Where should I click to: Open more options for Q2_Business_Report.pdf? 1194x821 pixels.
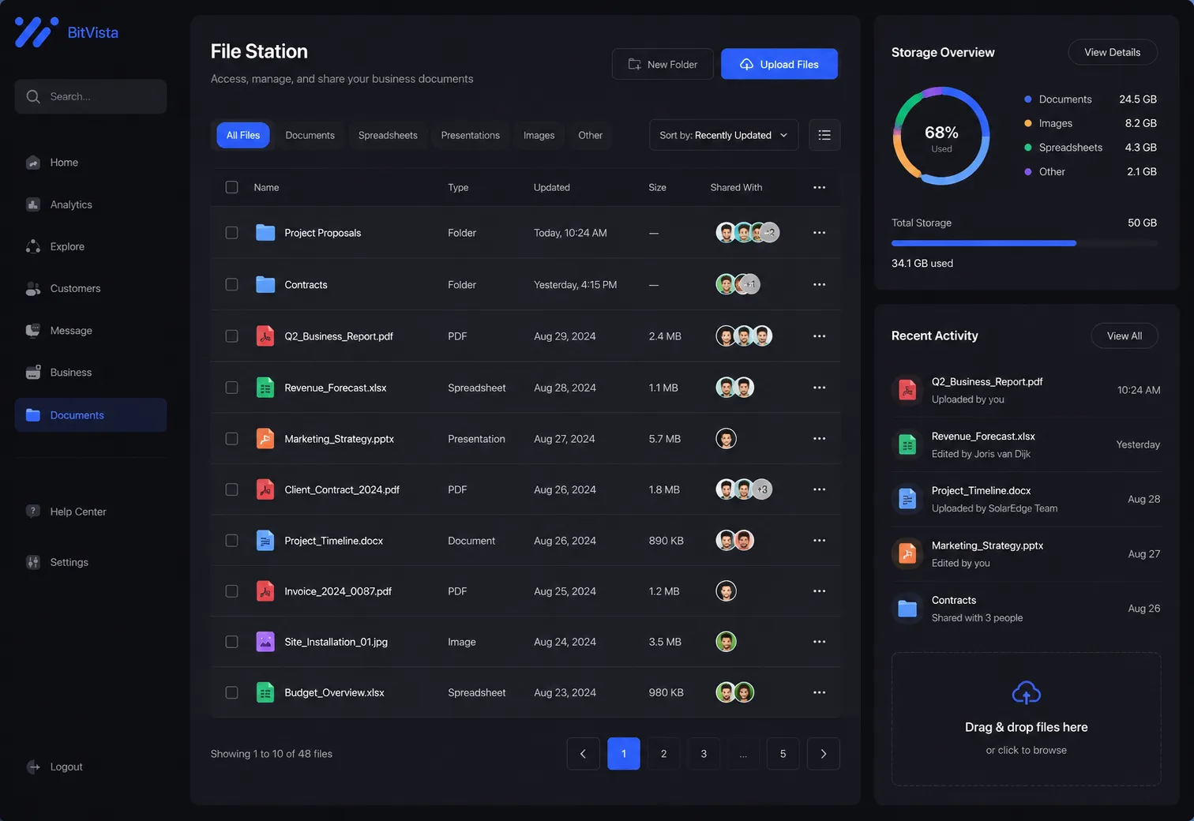pos(819,336)
